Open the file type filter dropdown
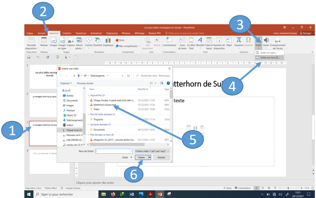 [152, 151]
